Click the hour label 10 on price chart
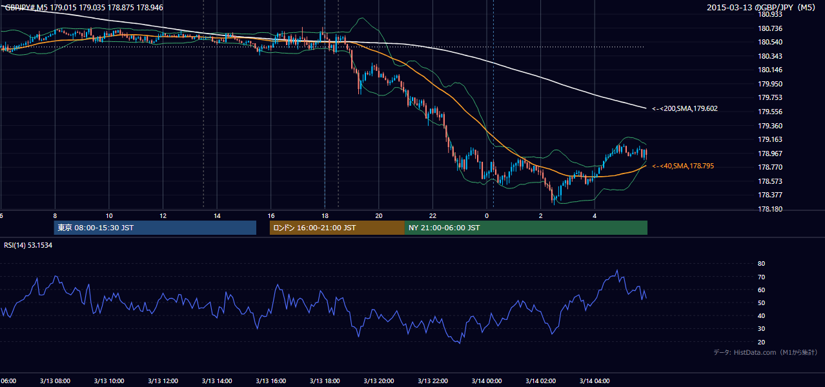 pyautogui.click(x=109, y=215)
